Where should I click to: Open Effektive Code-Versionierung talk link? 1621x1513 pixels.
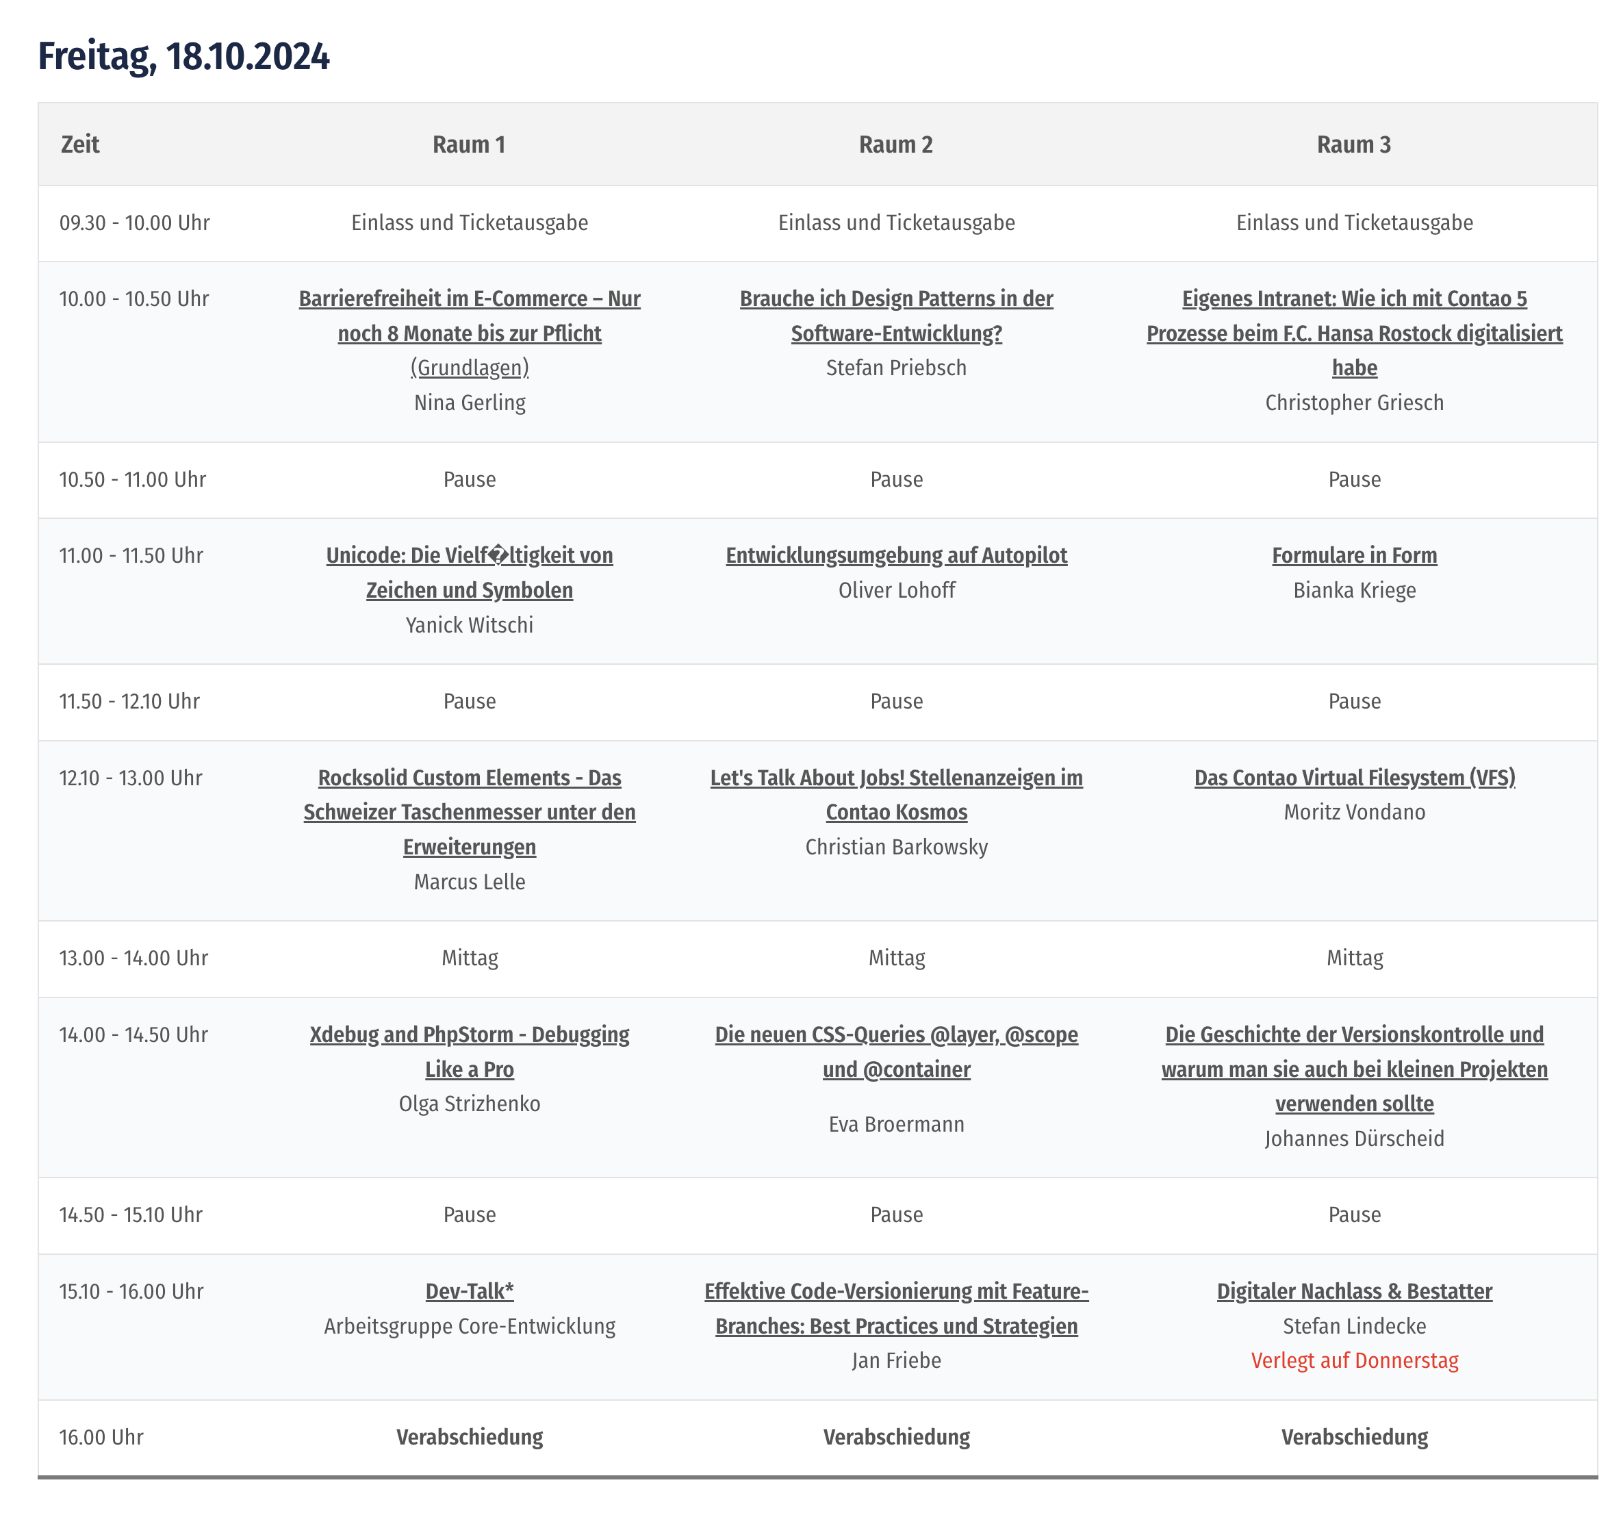896,1309
